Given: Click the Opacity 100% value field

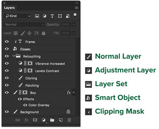Looking at the screenshot, I should click(66, 25).
